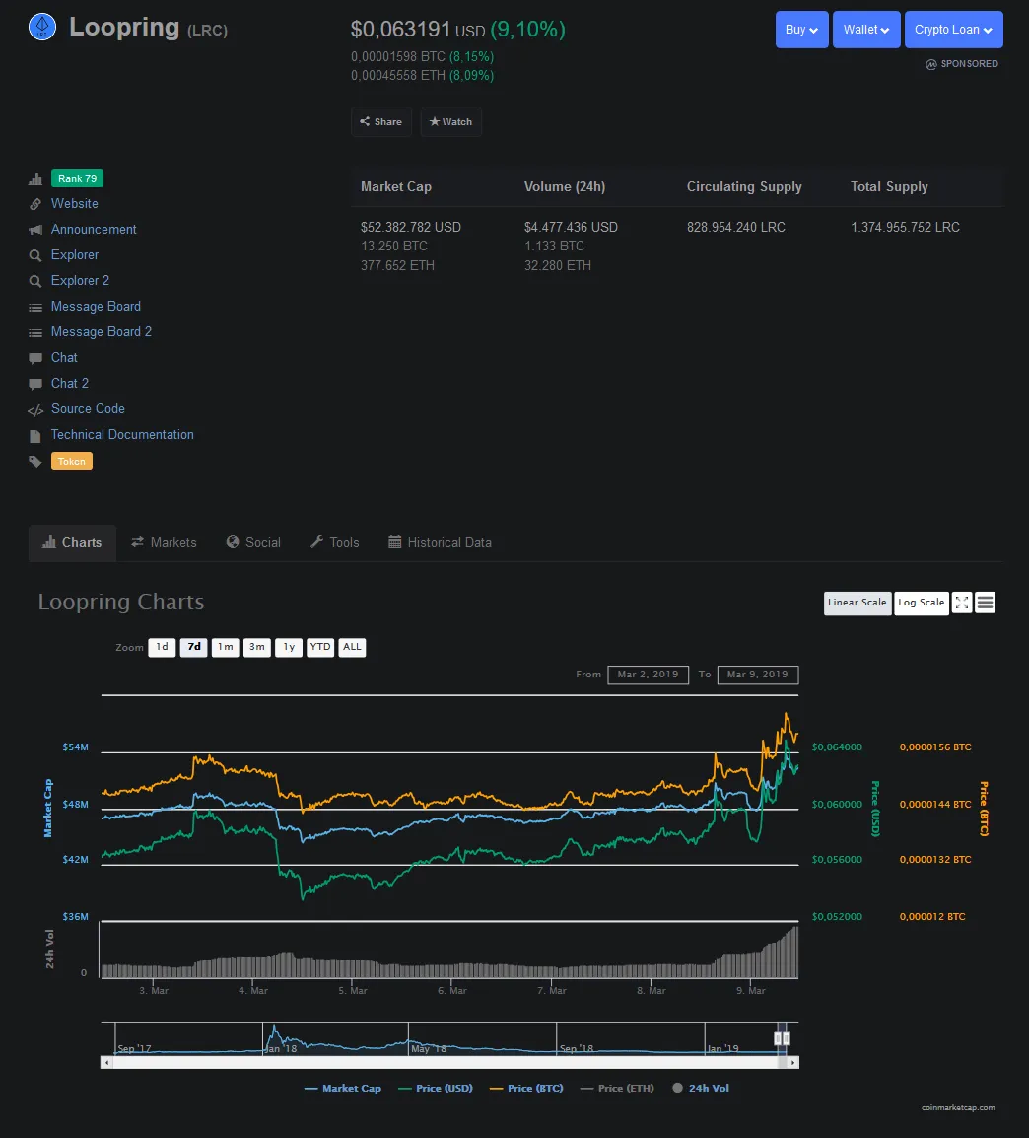
Task: Open the Message Board 2 link
Action: coord(102,331)
